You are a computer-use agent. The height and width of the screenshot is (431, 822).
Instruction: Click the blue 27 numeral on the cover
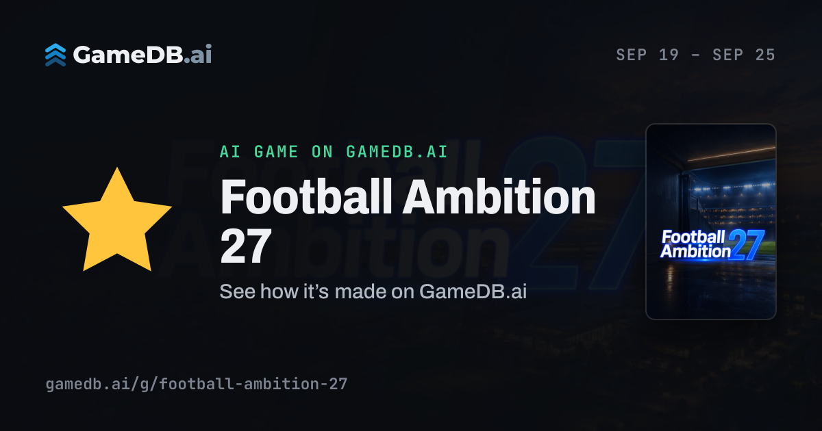point(745,246)
